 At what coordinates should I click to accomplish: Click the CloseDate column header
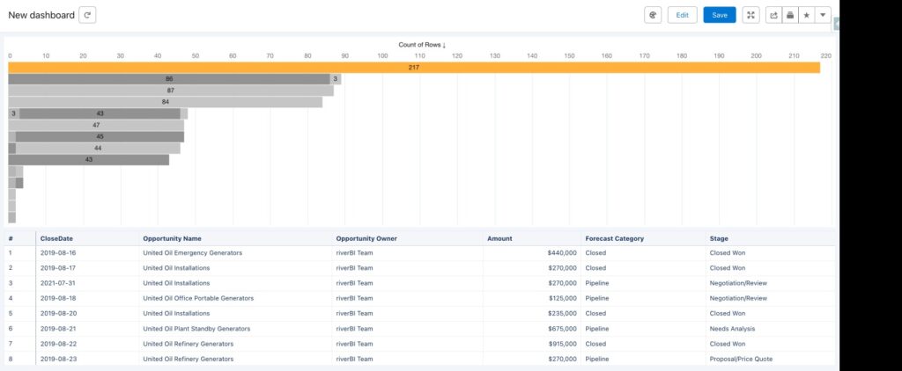pos(55,238)
